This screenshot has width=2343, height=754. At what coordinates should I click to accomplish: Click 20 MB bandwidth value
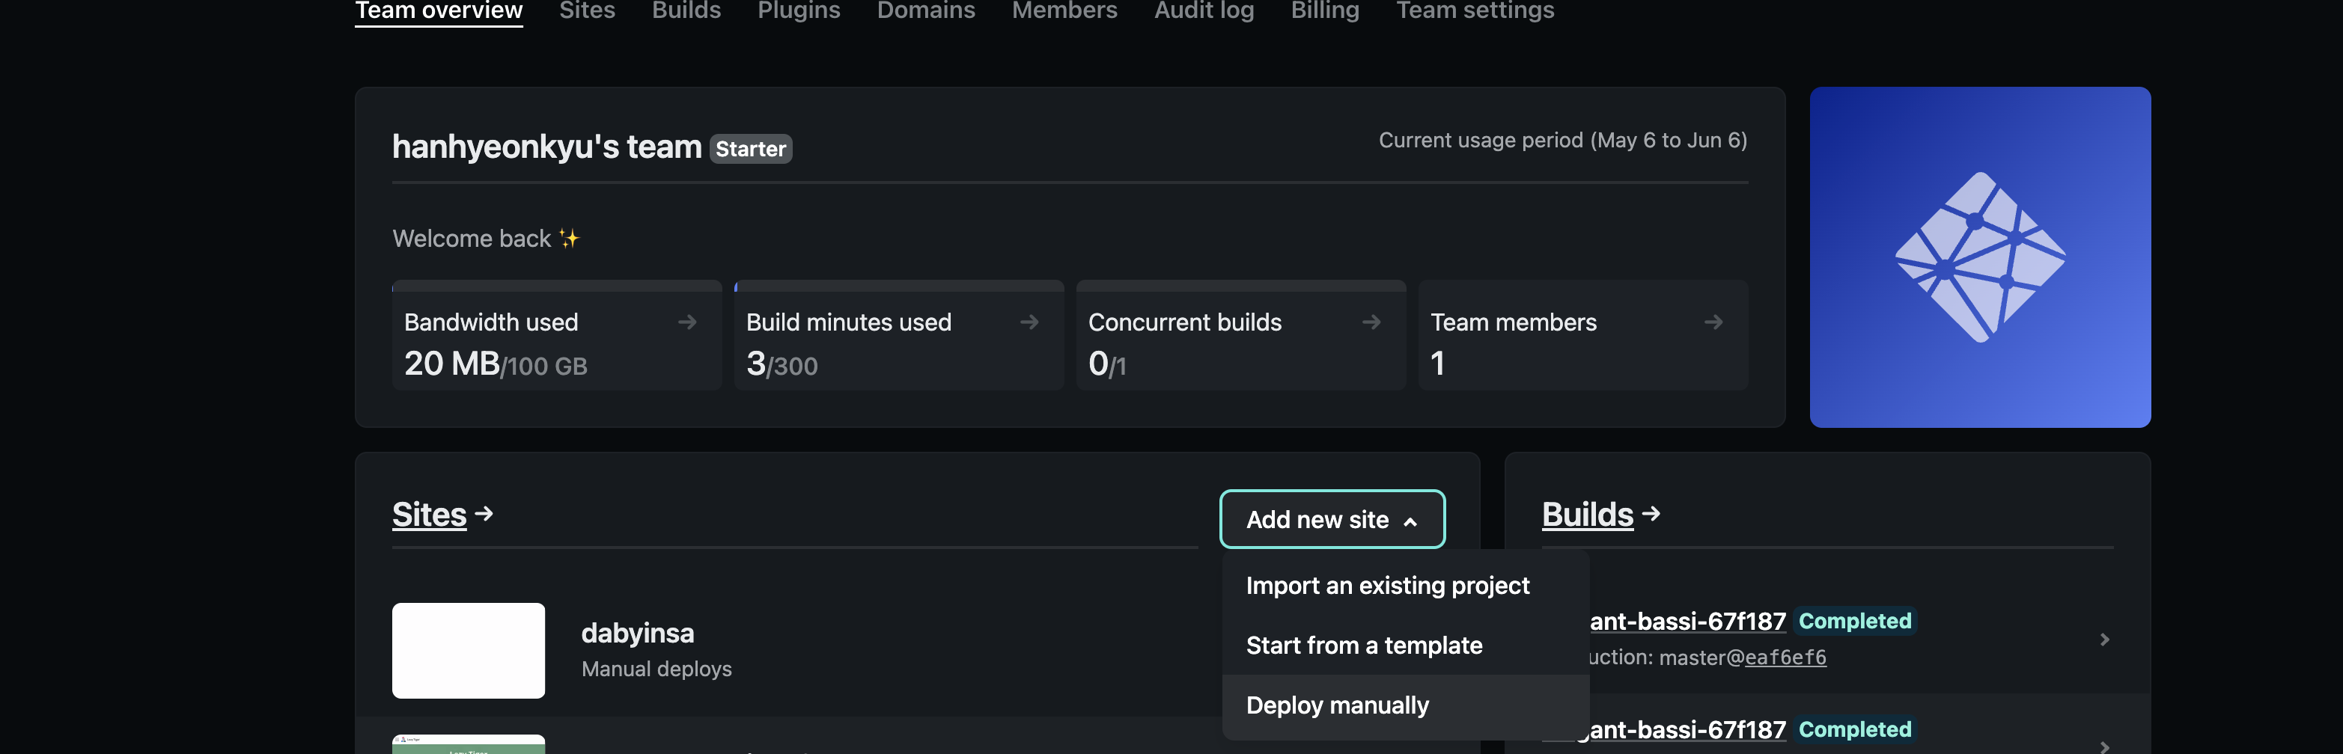pos(452,364)
